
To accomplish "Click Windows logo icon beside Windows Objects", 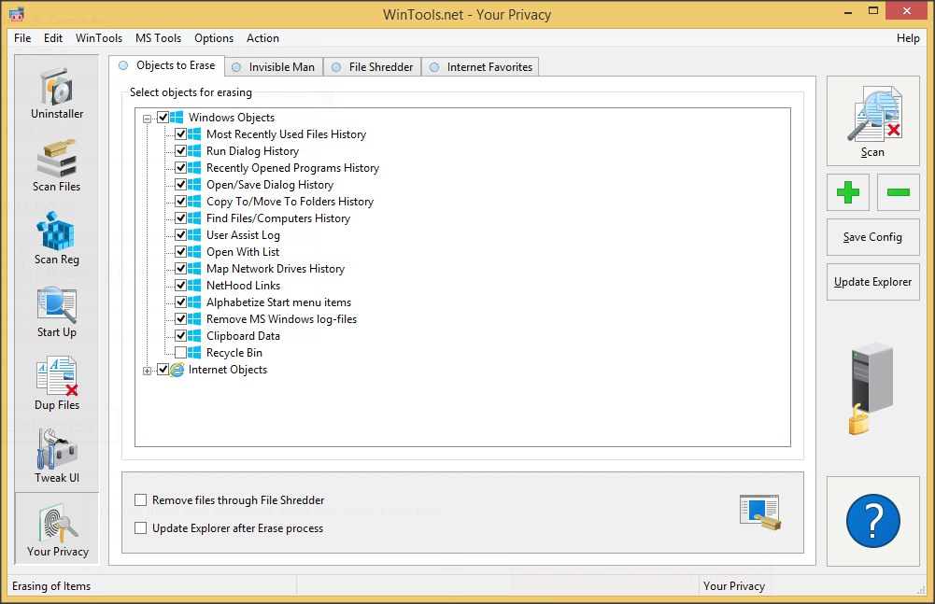I will tap(177, 117).
